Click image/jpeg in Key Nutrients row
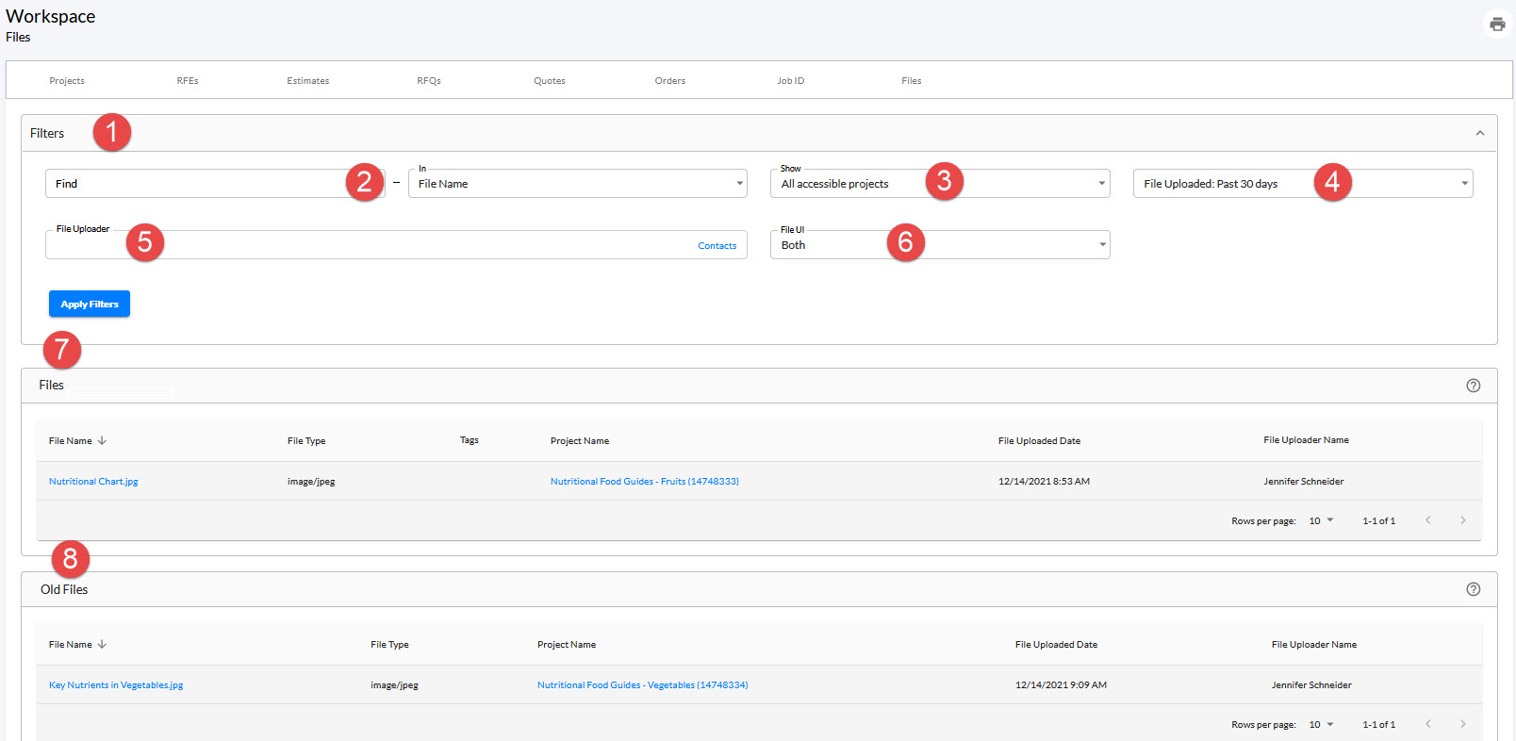This screenshot has width=1516, height=741. click(394, 685)
